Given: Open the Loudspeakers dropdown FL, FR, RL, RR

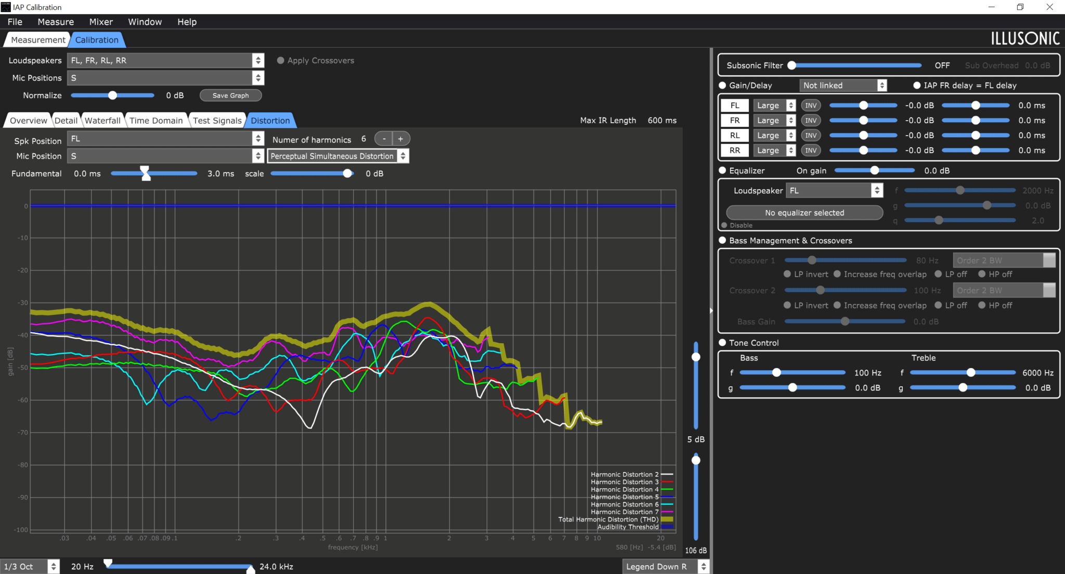Looking at the screenshot, I should [165, 60].
